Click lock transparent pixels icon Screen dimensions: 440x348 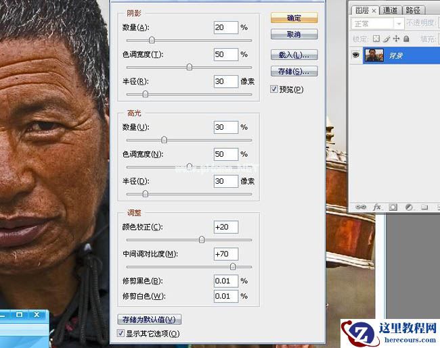[376, 39]
